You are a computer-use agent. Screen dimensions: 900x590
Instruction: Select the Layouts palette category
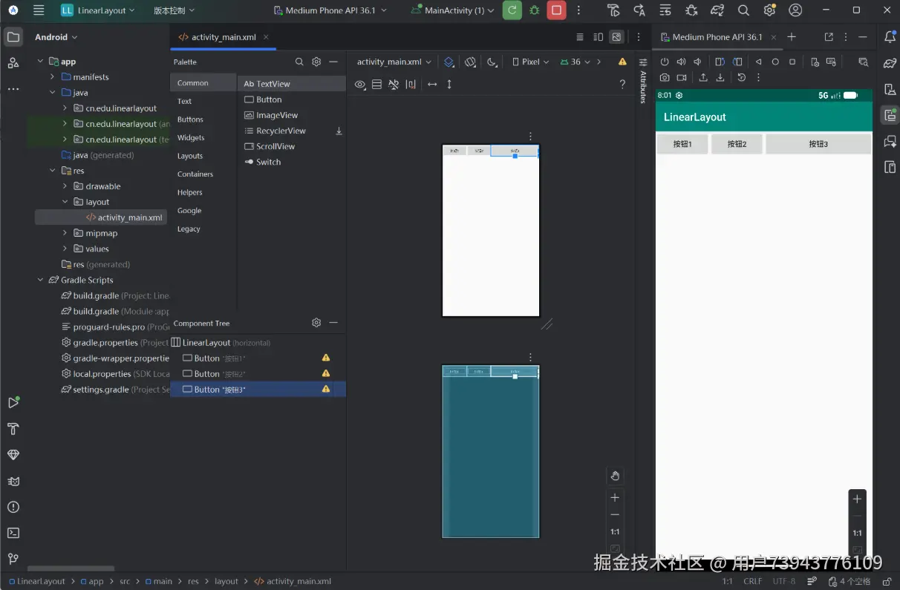pyautogui.click(x=190, y=156)
